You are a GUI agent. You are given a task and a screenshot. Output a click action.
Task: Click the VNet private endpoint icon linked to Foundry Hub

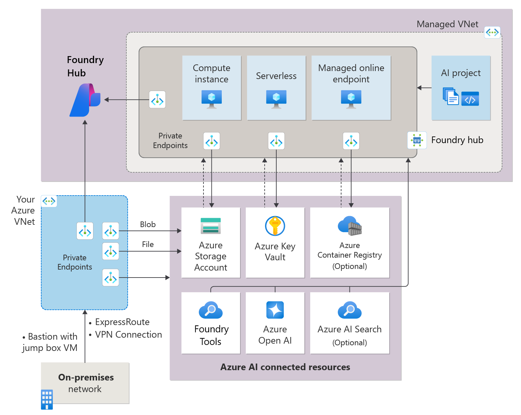point(85,231)
